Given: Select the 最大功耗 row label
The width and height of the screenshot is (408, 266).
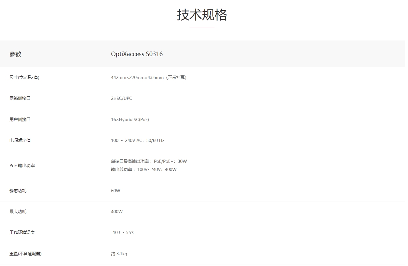Looking at the screenshot, I should tap(18, 211).
